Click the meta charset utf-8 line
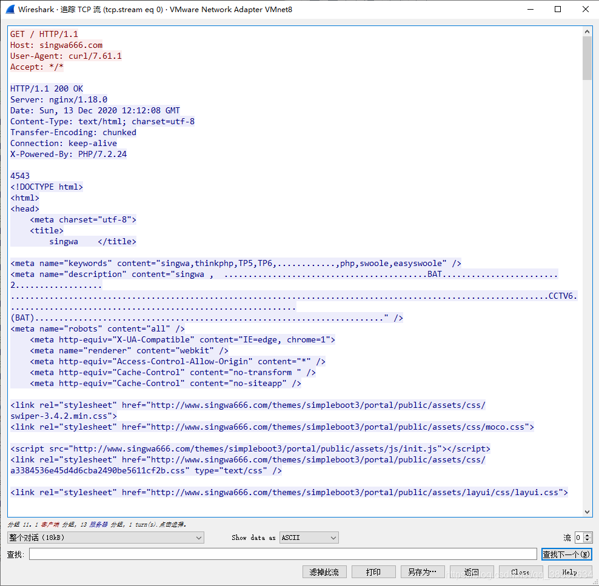Viewport: 599px width, 586px height. (x=83, y=220)
